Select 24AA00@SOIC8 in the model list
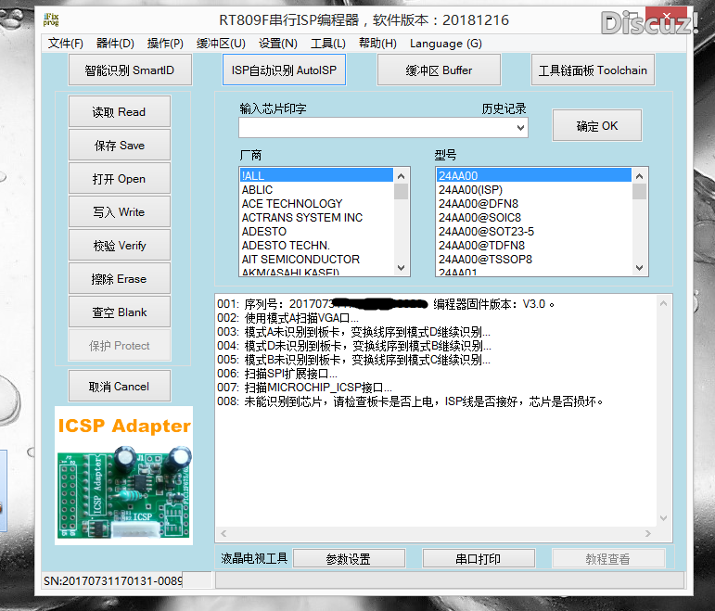Image resolution: width=715 pixels, height=611 pixels. 479,218
